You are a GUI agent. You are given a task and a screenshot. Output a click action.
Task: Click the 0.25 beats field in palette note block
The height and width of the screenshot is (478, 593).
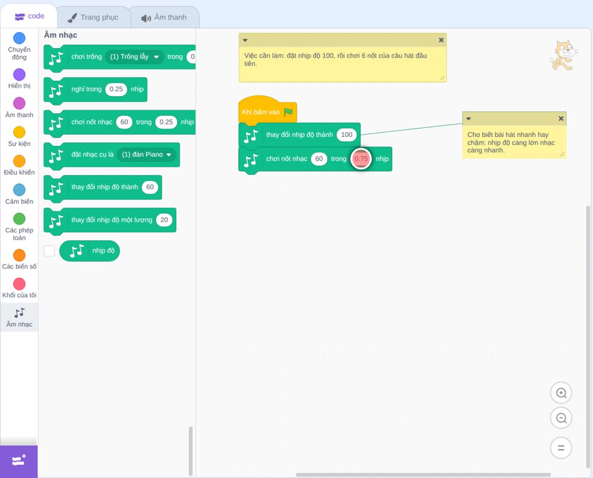(x=166, y=122)
